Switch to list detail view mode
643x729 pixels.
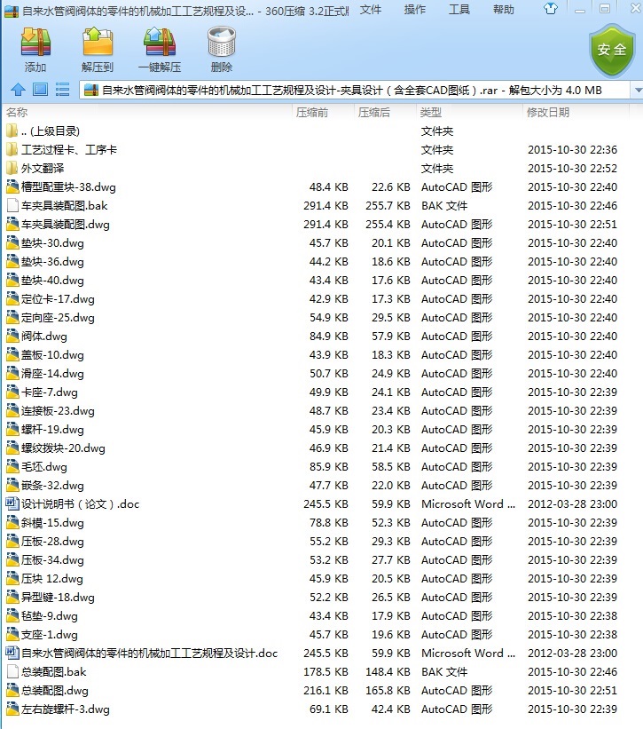pos(62,90)
